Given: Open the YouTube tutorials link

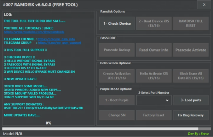Looking at the screenshot, I should click(34, 32).
